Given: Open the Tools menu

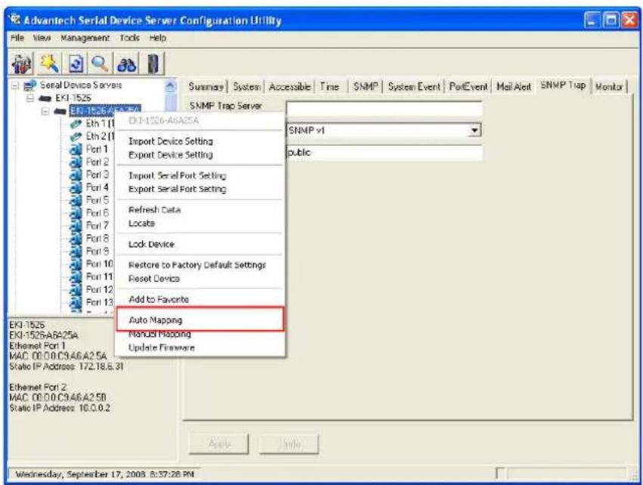Looking at the screenshot, I should (130, 38).
